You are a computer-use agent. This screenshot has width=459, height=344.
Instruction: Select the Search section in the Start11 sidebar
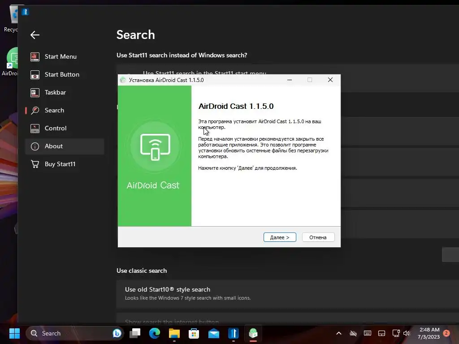coord(65,110)
